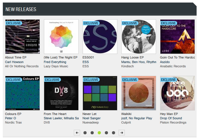This screenshot has height=140, width=200.
Task: Visit label Nuevadeep
Action: point(91,122)
